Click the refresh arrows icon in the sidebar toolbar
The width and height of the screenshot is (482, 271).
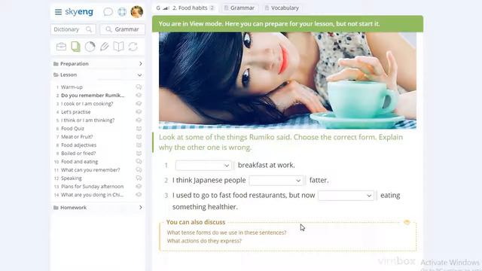click(x=133, y=47)
